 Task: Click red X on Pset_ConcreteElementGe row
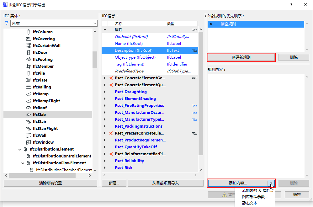pos(111,78)
